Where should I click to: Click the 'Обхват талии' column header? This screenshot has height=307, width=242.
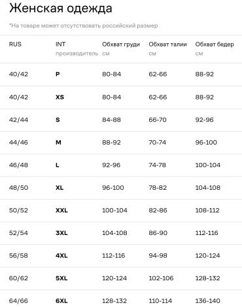[167, 45]
